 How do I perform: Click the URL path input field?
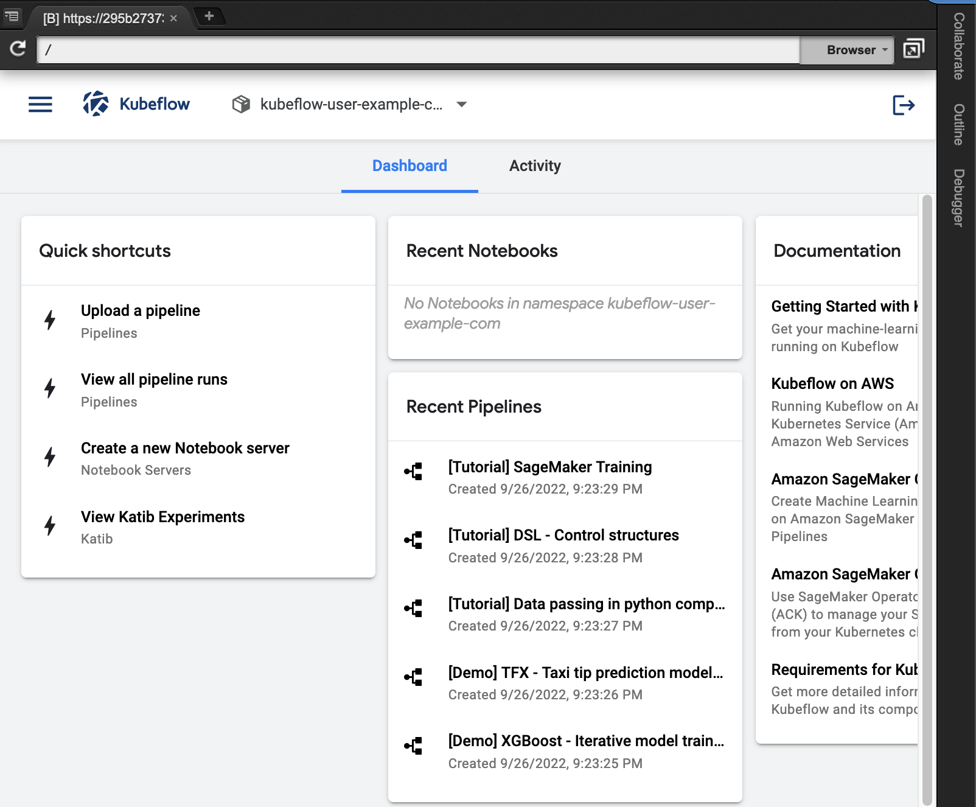click(x=418, y=50)
